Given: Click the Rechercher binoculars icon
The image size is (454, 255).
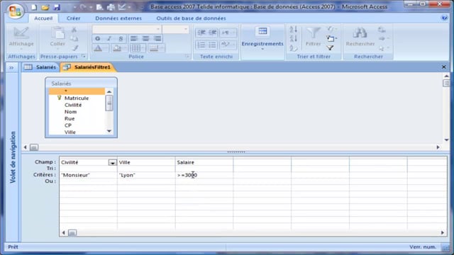Looking at the screenshot, I should click(x=360, y=33).
